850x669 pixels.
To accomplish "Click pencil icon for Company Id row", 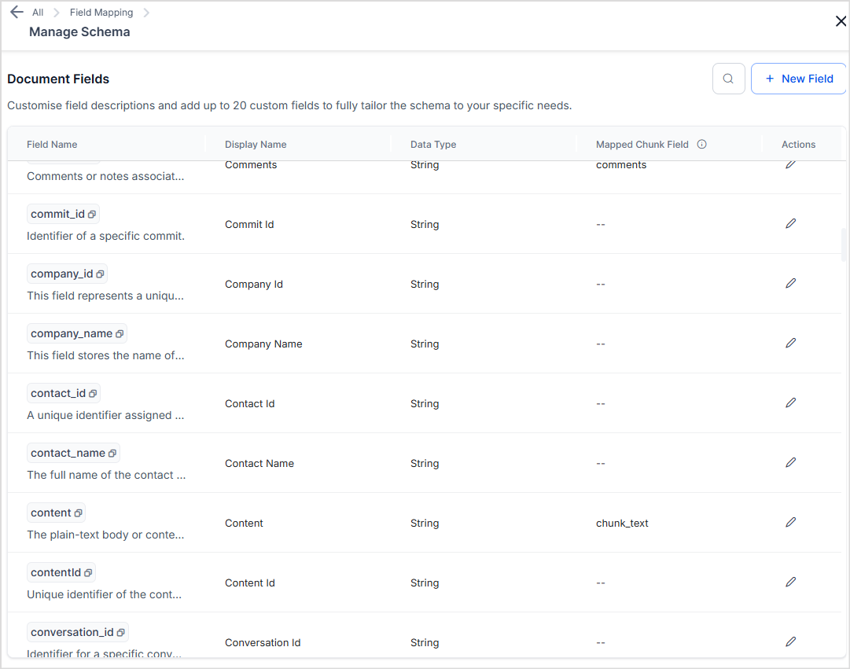I will click(x=790, y=283).
